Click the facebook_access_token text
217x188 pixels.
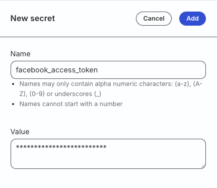[x=57, y=70]
